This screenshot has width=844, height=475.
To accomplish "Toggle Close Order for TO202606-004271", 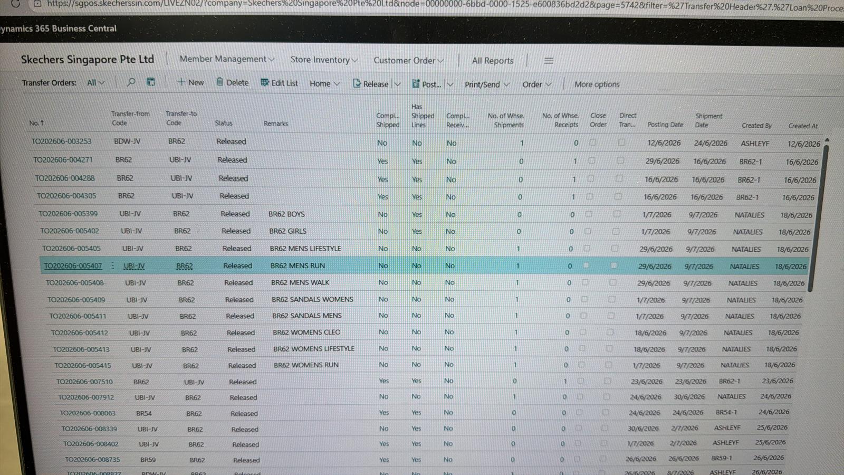I will point(592,160).
